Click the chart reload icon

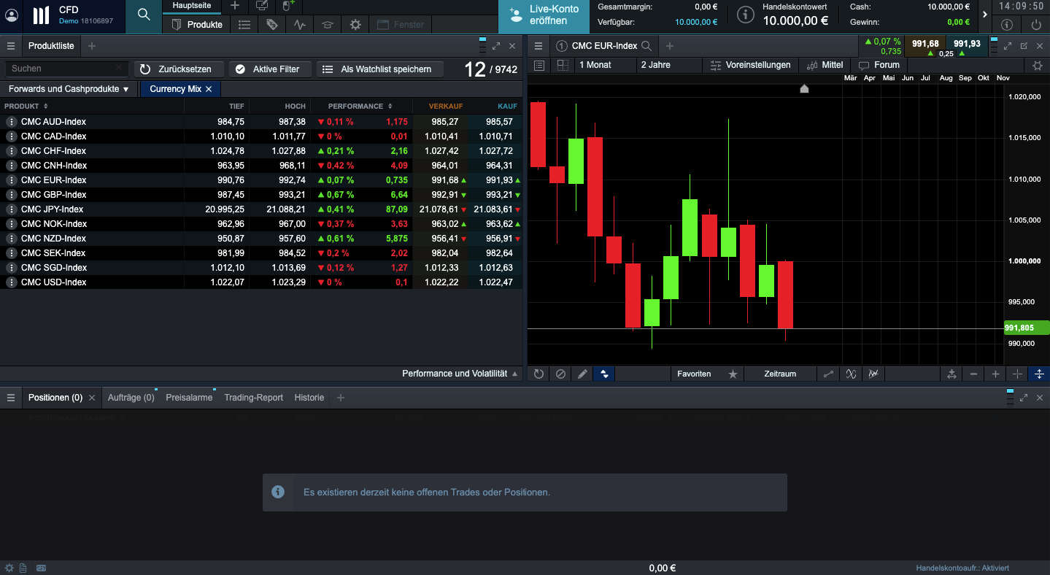538,374
